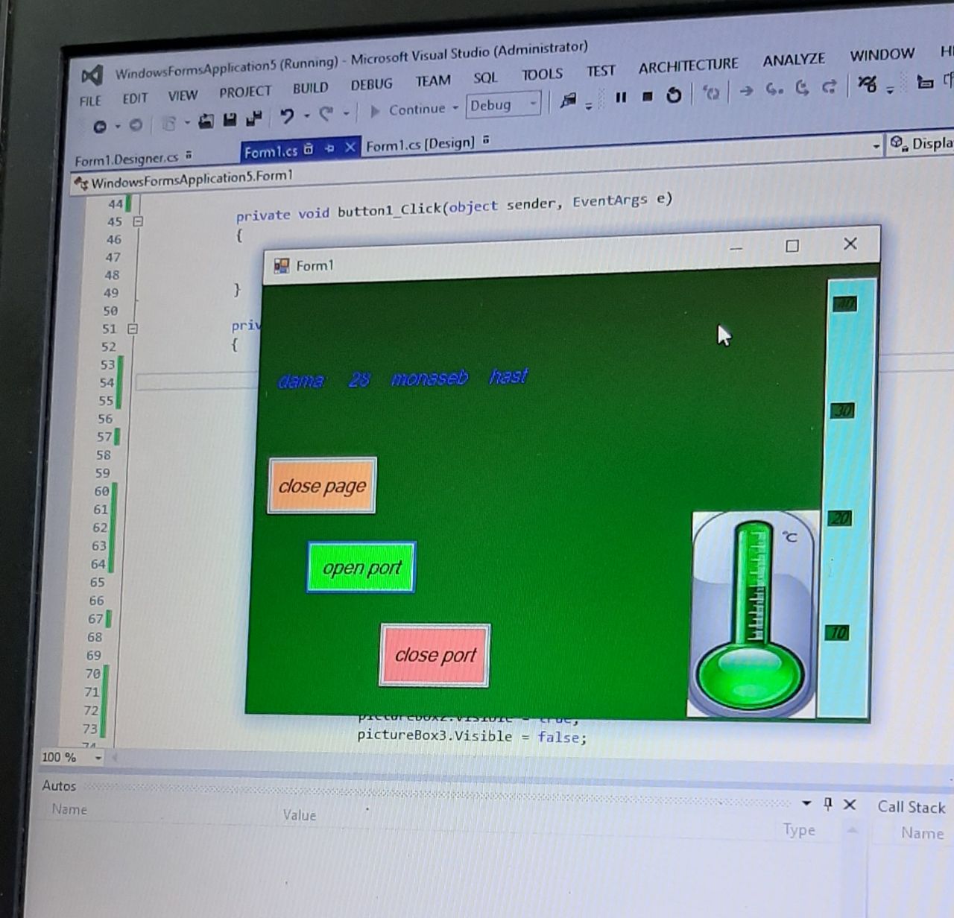The height and width of the screenshot is (918, 954).
Task: Pin the Autos panel with pushpin icon
Action: [828, 803]
